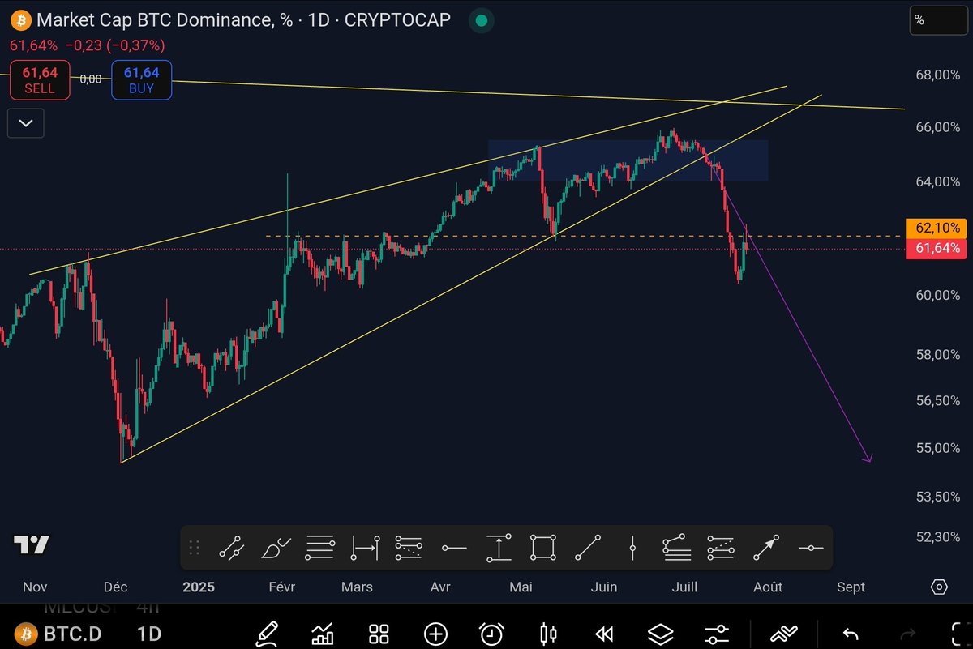Enter fullscreen with the corner-brackets icon
This screenshot has width=973, height=649.
click(958, 634)
